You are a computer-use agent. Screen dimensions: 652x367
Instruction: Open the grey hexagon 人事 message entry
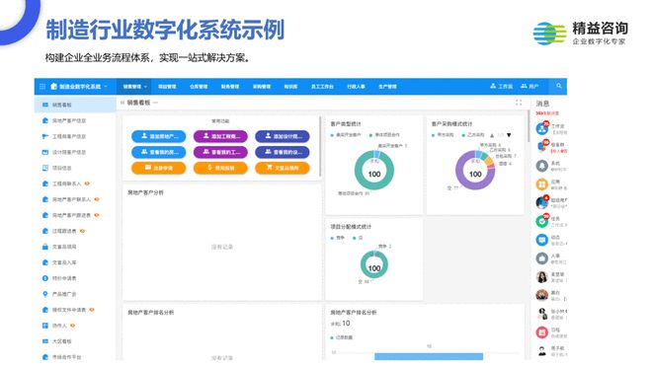click(551, 258)
